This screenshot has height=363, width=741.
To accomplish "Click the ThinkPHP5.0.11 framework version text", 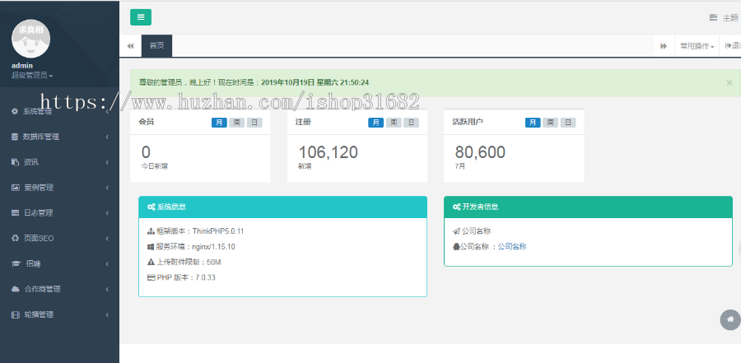I will (218, 231).
